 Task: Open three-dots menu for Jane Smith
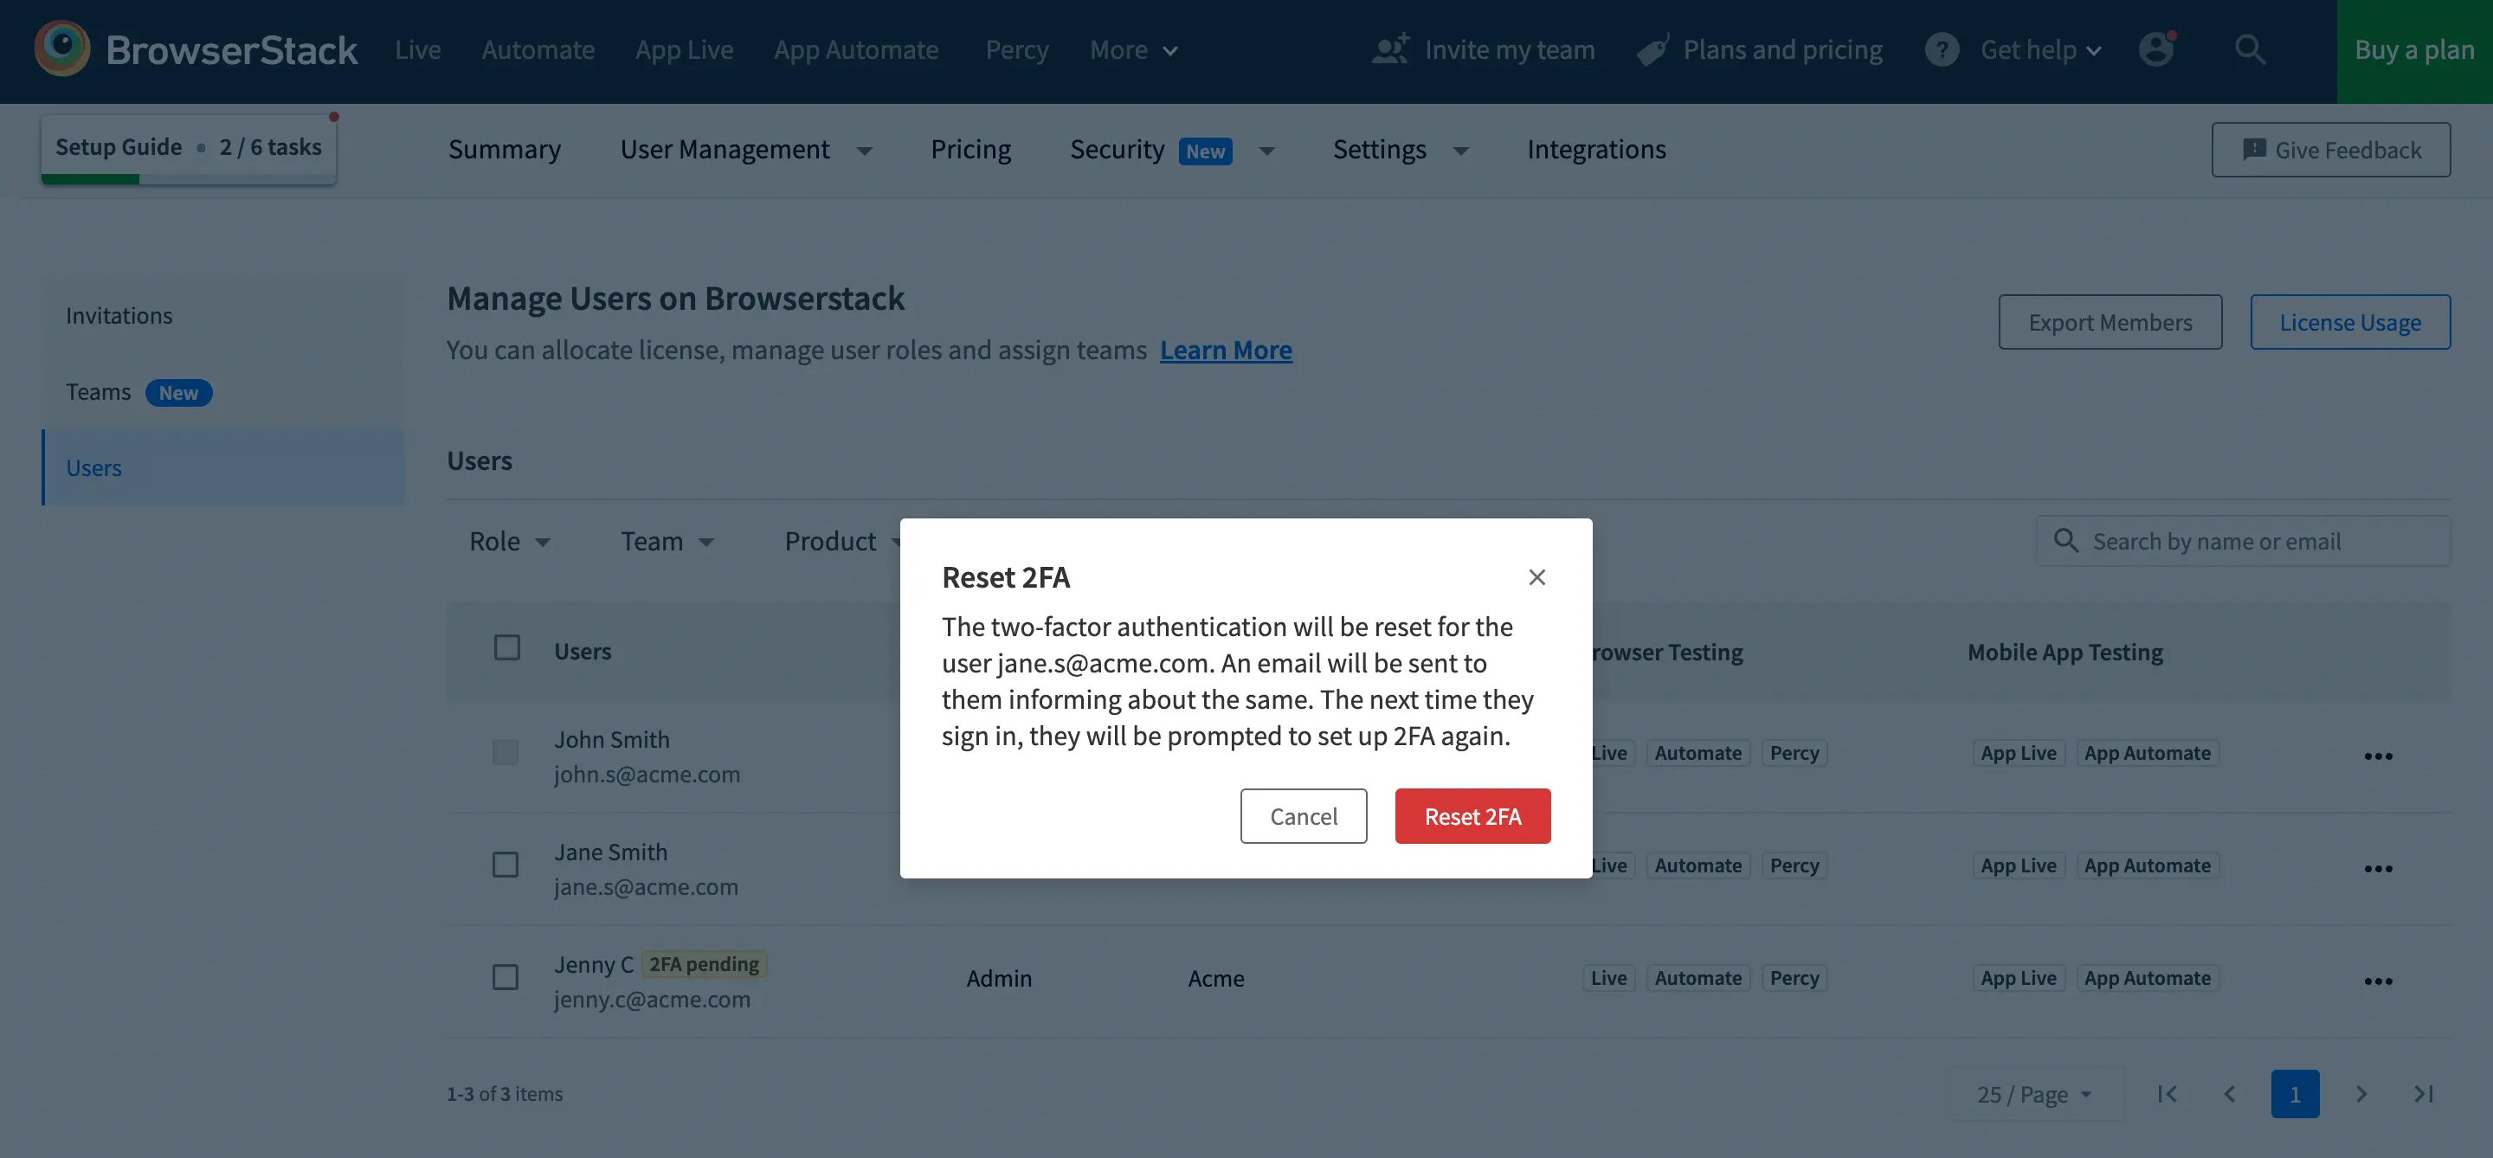click(2377, 868)
